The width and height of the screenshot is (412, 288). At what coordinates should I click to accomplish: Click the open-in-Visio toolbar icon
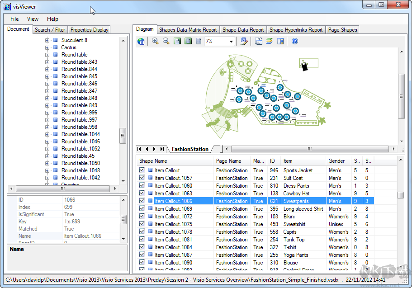pos(243,41)
